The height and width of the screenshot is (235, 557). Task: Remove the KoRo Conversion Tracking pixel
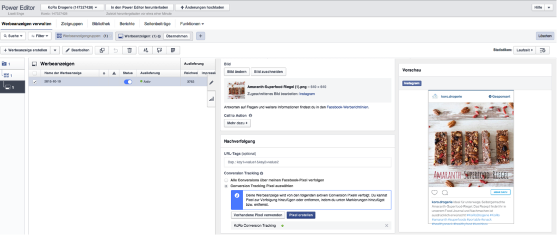pos(387,225)
